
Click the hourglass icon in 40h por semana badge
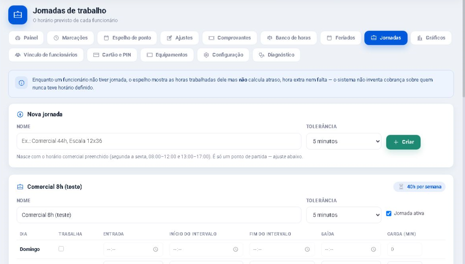(401, 186)
